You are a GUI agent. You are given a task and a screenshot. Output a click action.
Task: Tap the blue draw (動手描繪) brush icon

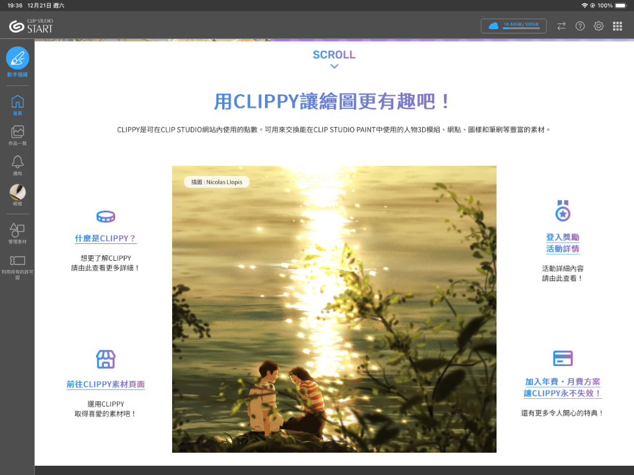coord(17,58)
